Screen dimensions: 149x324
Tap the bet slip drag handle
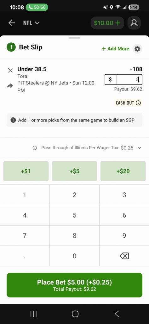74,38
